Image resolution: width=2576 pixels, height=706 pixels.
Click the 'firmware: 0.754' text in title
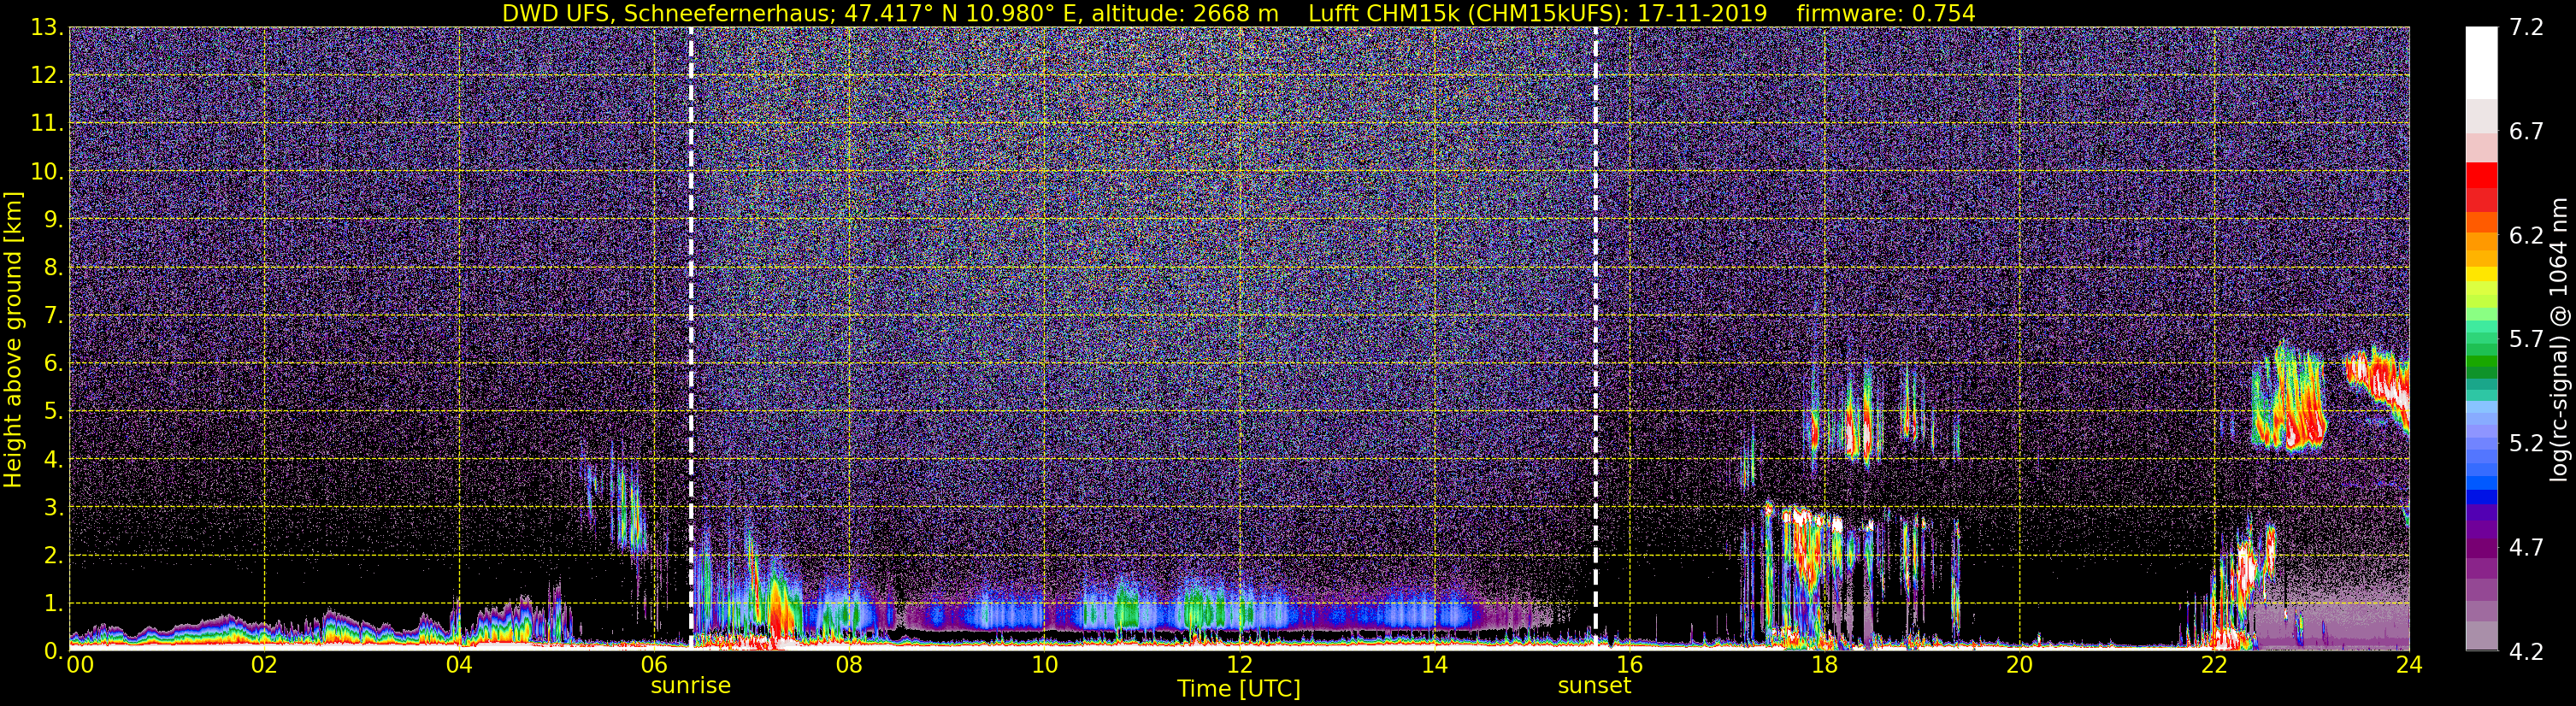click(1885, 13)
